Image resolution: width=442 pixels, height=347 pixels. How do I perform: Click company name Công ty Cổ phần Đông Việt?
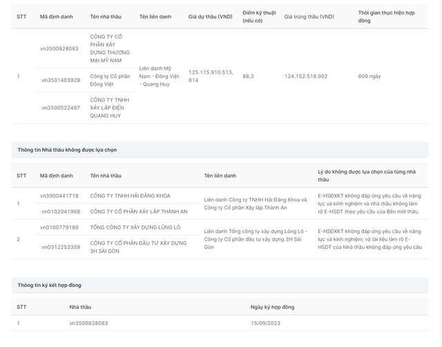[x=110, y=80]
